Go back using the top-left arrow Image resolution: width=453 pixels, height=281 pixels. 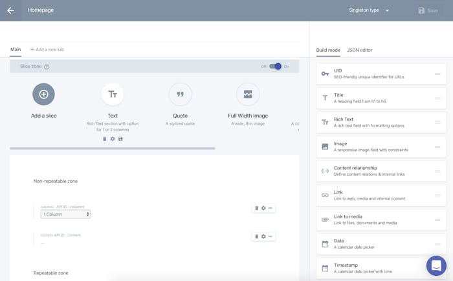(11, 10)
